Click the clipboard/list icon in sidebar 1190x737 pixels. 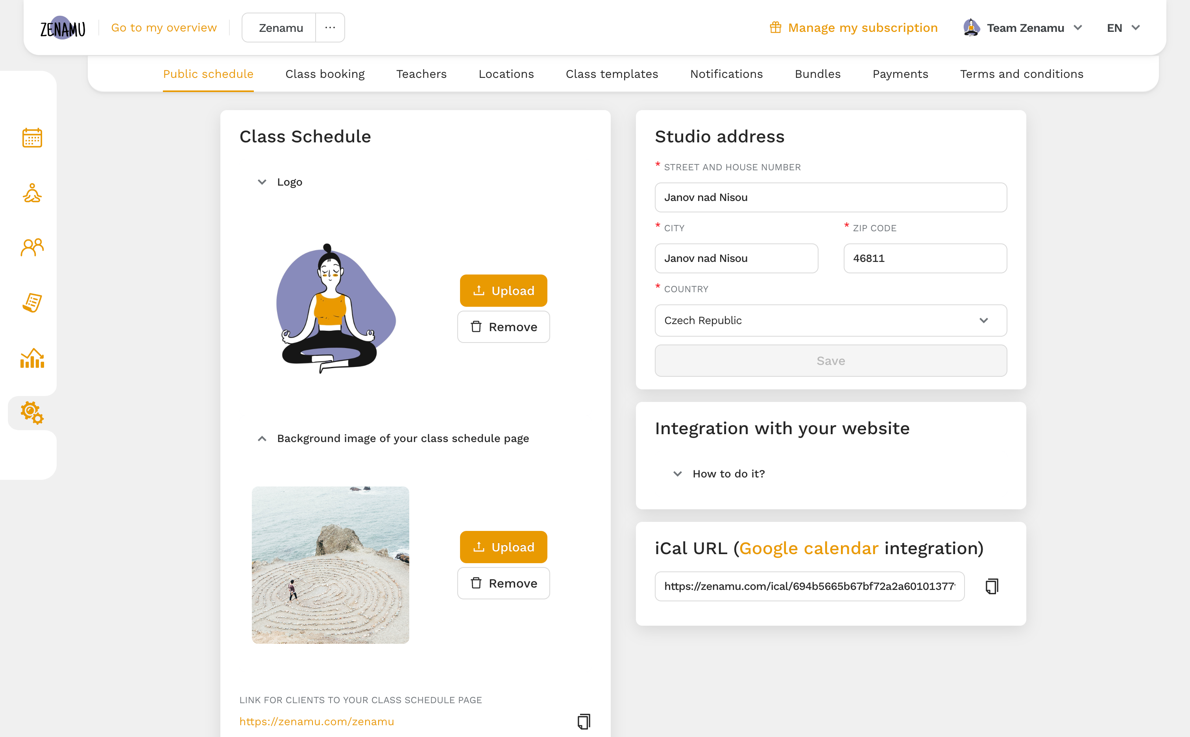(x=31, y=303)
